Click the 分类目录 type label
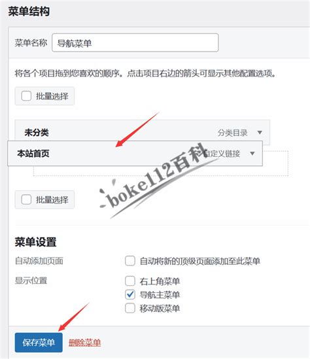 (x=232, y=133)
